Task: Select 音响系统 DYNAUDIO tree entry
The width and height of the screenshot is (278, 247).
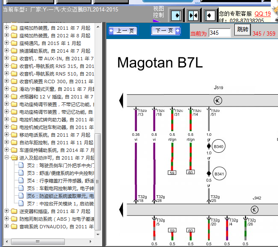Action: click(56, 227)
